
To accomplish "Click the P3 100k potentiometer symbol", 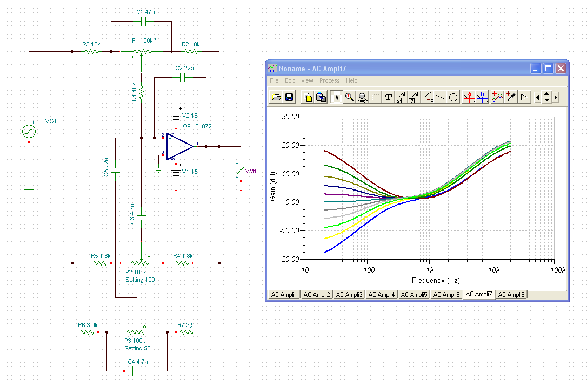I will pyautogui.click(x=137, y=331).
